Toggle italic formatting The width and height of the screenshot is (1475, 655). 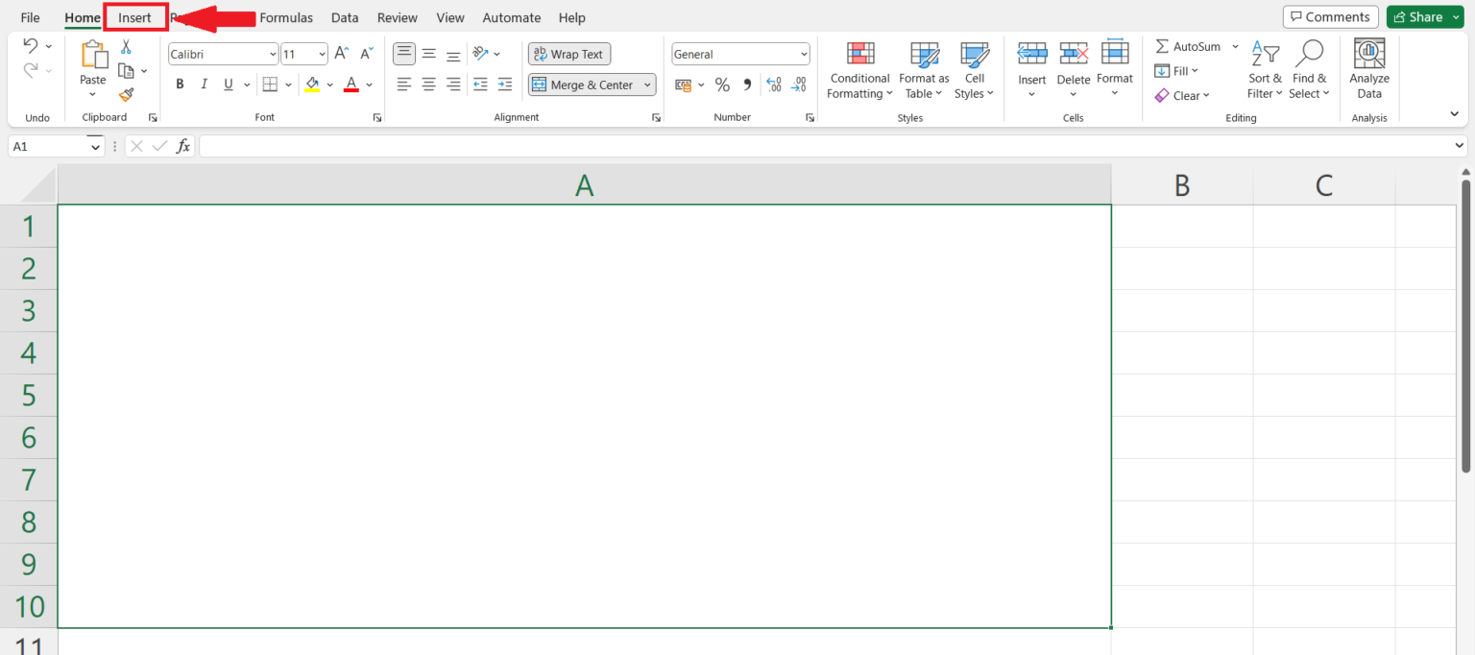[x=204, y=85]
